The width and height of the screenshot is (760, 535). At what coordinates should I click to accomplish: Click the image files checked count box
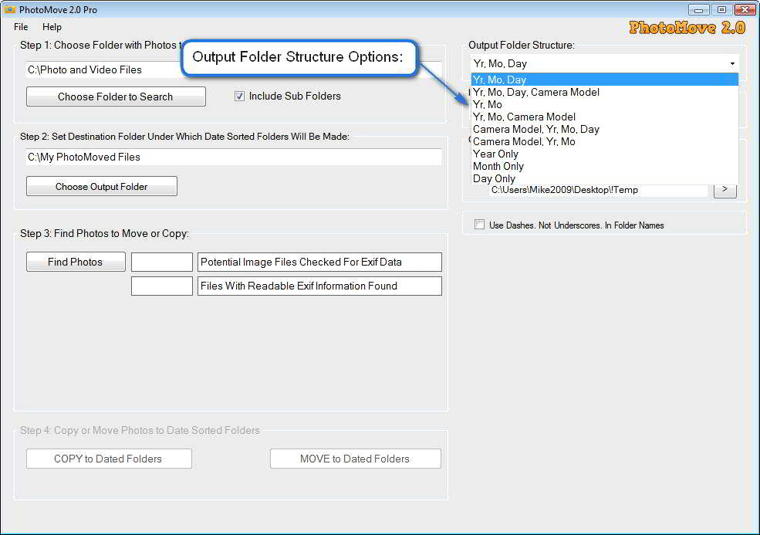point(162,262)
